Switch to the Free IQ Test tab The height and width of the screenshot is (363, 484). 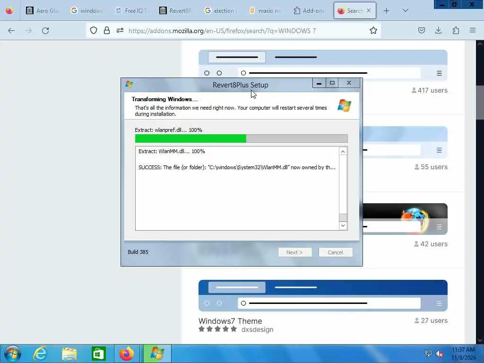tap(132, 11)
